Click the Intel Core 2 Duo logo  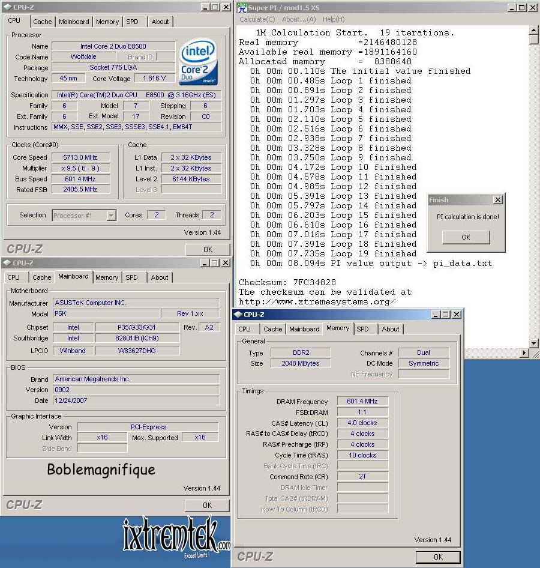point(199,62)
